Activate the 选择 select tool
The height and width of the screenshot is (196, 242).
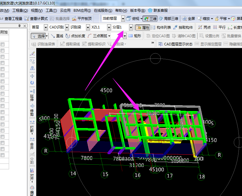tap(38, 36)
